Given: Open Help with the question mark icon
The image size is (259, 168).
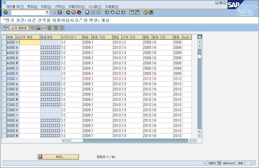Looking at the screenshot, I should [146, 12].
